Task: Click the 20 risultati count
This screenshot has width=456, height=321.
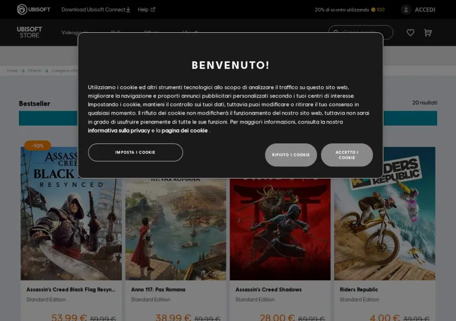Action: 425,103
